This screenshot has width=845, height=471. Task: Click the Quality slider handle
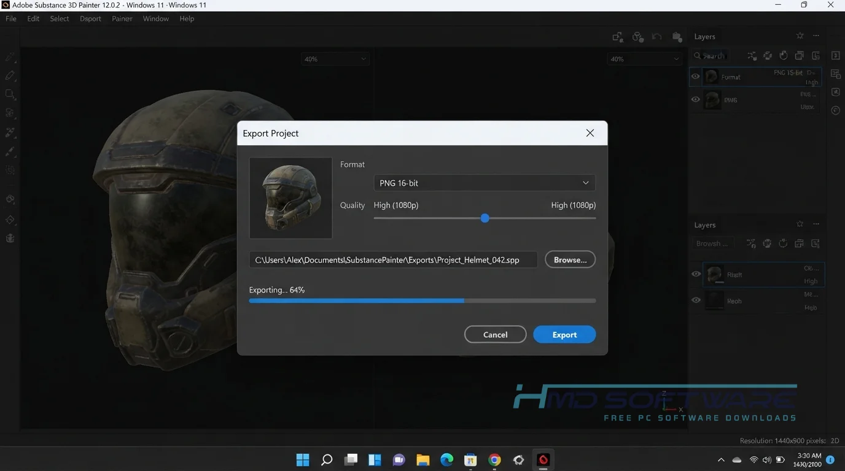(485, 218)
